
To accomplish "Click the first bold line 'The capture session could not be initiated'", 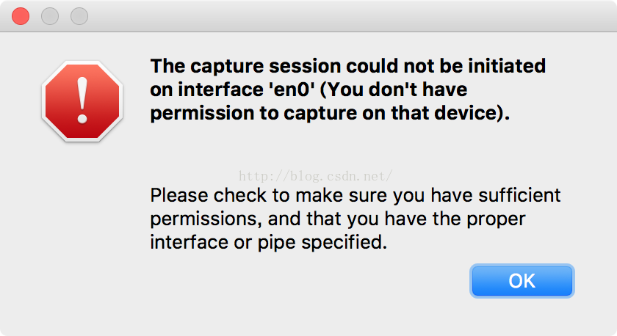I will (x=348, y=66).
